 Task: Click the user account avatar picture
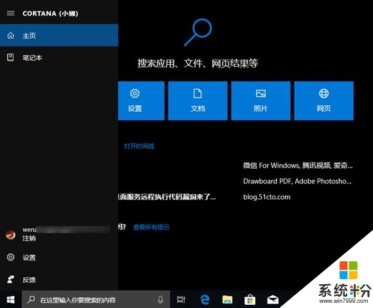point(10,234)
